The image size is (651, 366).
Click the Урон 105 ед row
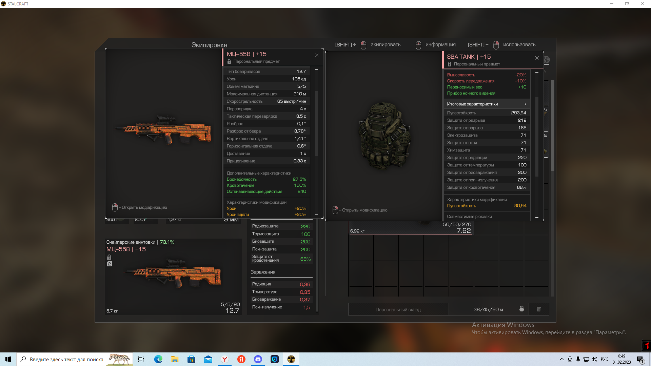267,79
